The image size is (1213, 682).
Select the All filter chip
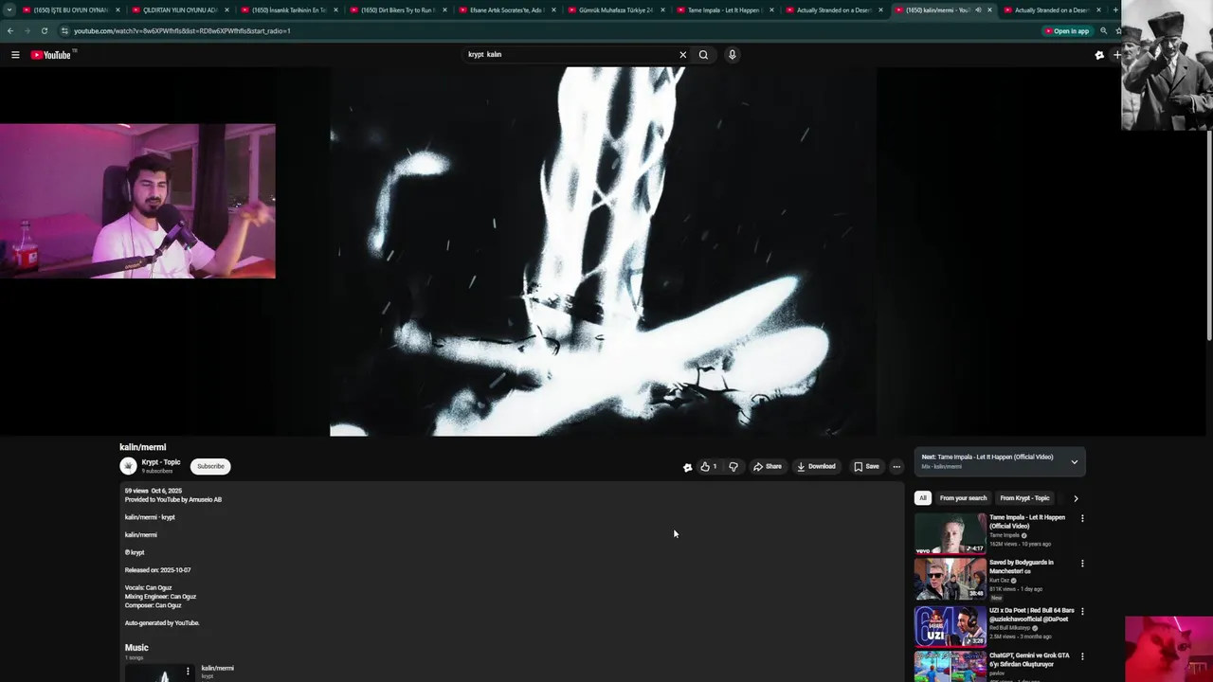coord(922,498)
